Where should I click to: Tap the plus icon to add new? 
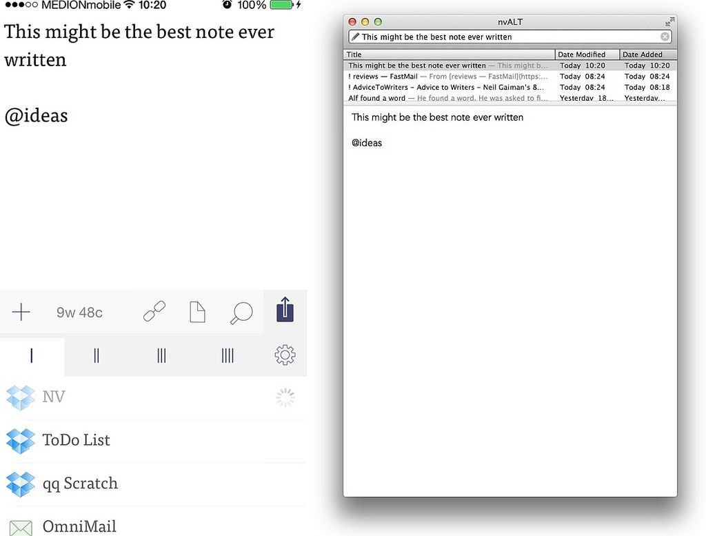(x=21, y=312)
